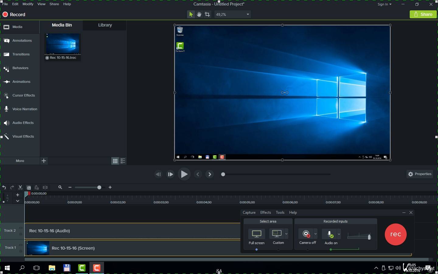Expand the Audio input dropdown arrow
This screenshot has width=438, height=274.
click(x=339, y=234)
